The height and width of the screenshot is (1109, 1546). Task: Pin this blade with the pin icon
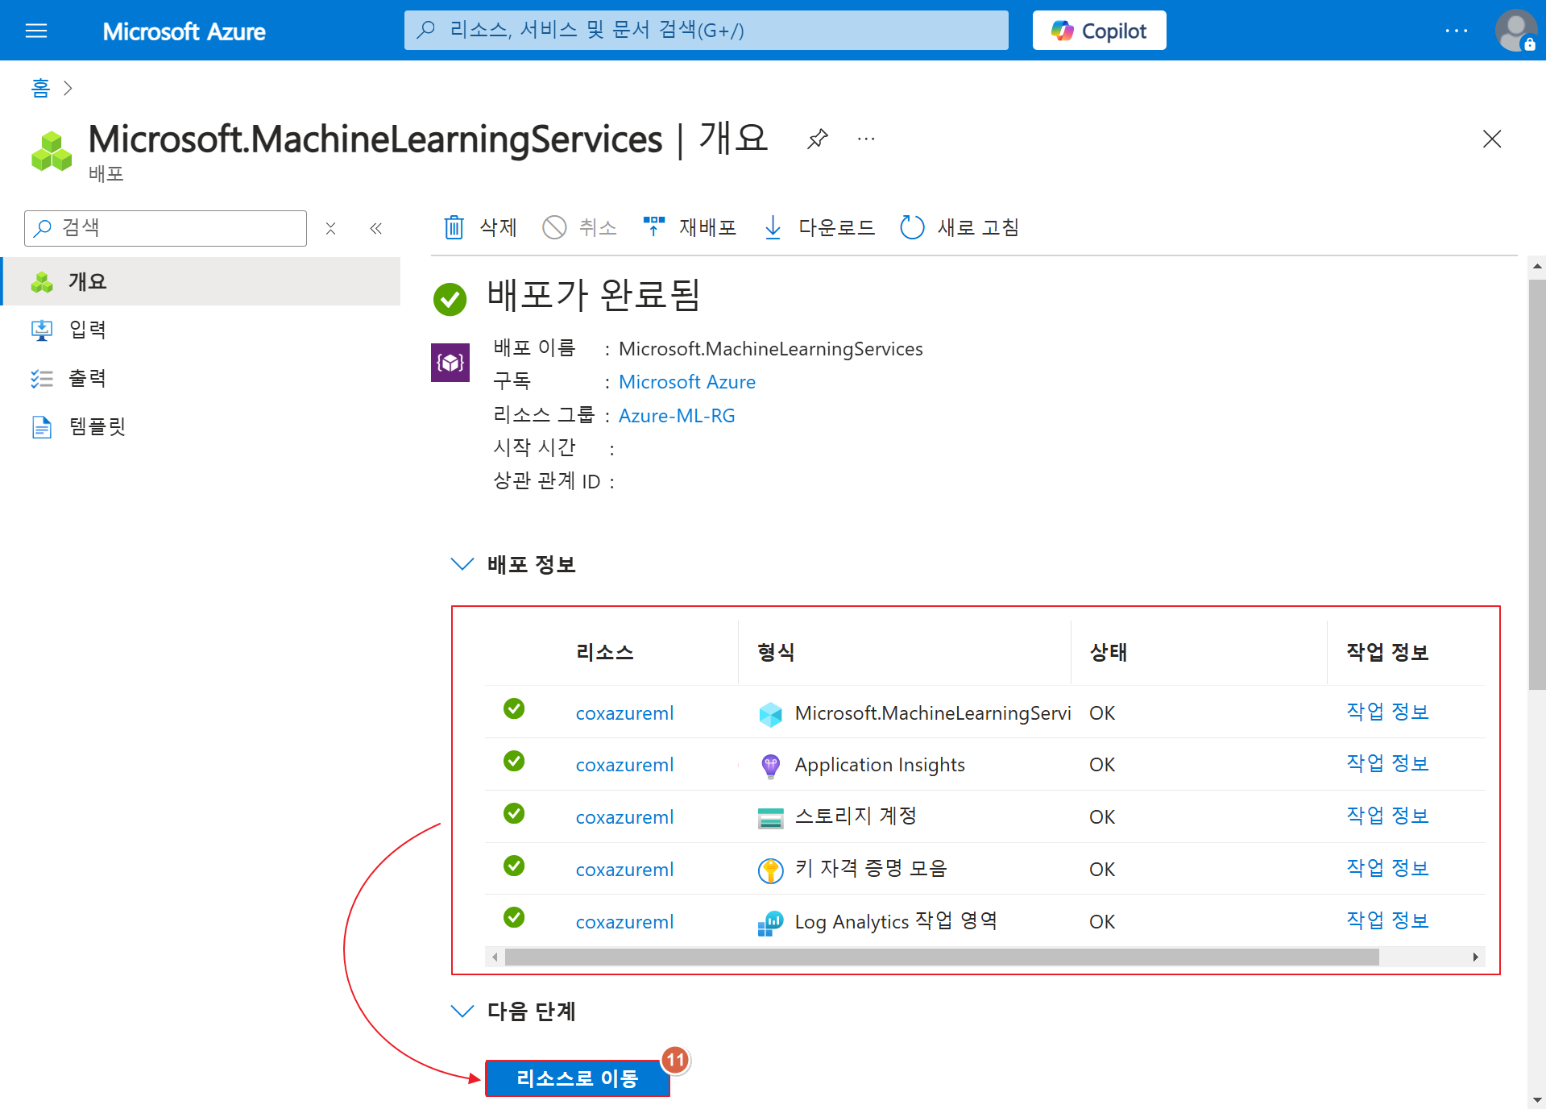[x=817, y=139]
